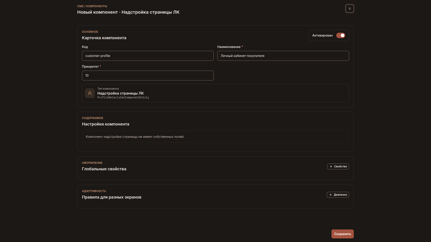This screenshot has width=431, height=242.
Task: Click the Карточка компонента heading
Action: pos(104,38)
